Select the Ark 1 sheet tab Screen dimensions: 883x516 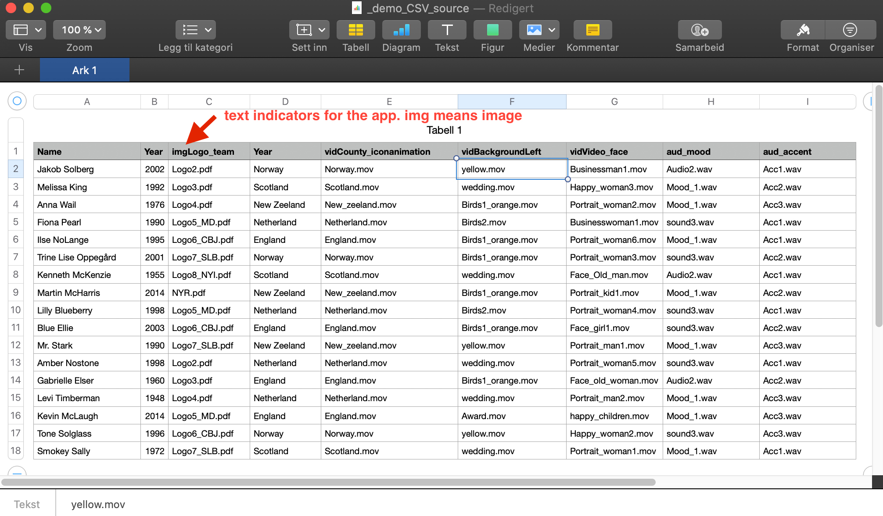85,70
